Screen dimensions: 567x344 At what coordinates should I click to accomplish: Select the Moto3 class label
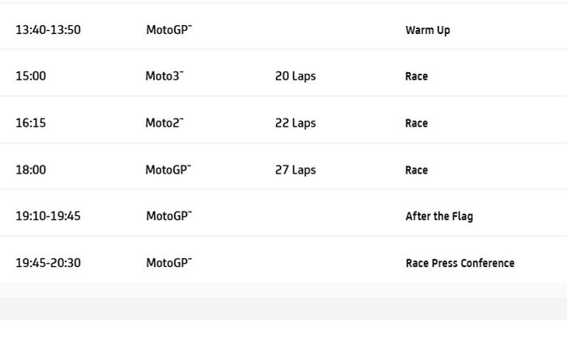click(164, 76)
